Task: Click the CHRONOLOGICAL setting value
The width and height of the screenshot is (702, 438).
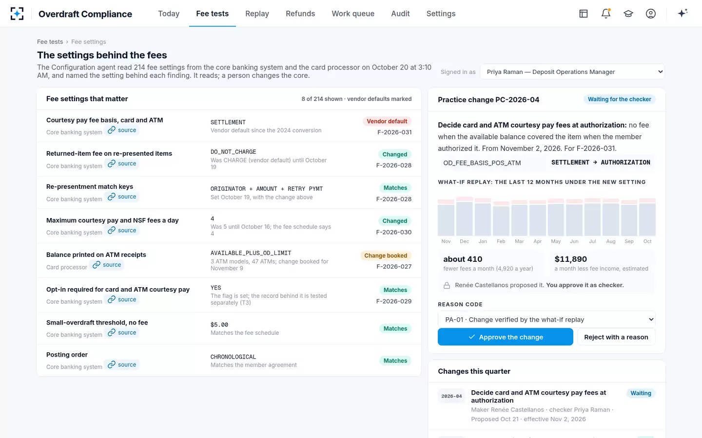Action: pyautogui.click(x=233, y=357)
